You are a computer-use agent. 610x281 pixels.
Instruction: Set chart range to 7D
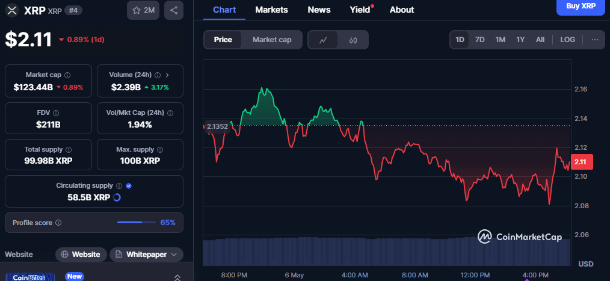[x=480, y=40]
